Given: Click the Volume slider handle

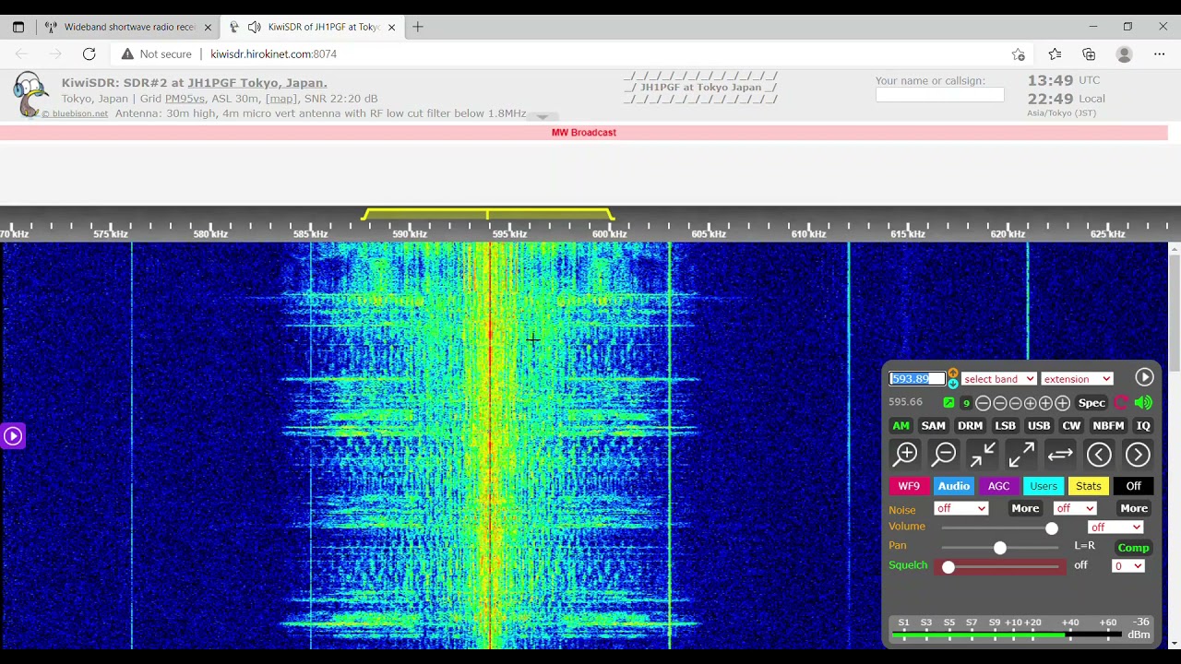Looking at the screenshot, I should click(1051, 528).
